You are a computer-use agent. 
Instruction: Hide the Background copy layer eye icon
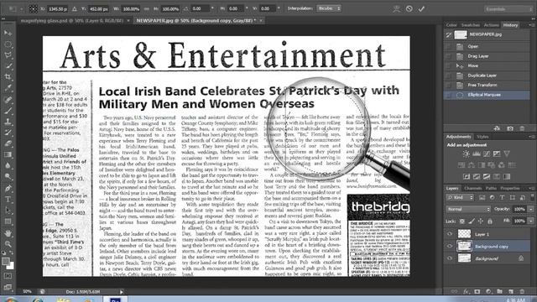click(450, 246)
